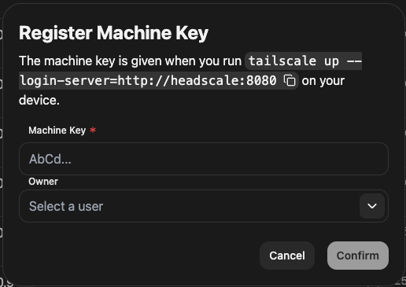
Task: Confirm the machine key registration
Action: pos(358,256)
